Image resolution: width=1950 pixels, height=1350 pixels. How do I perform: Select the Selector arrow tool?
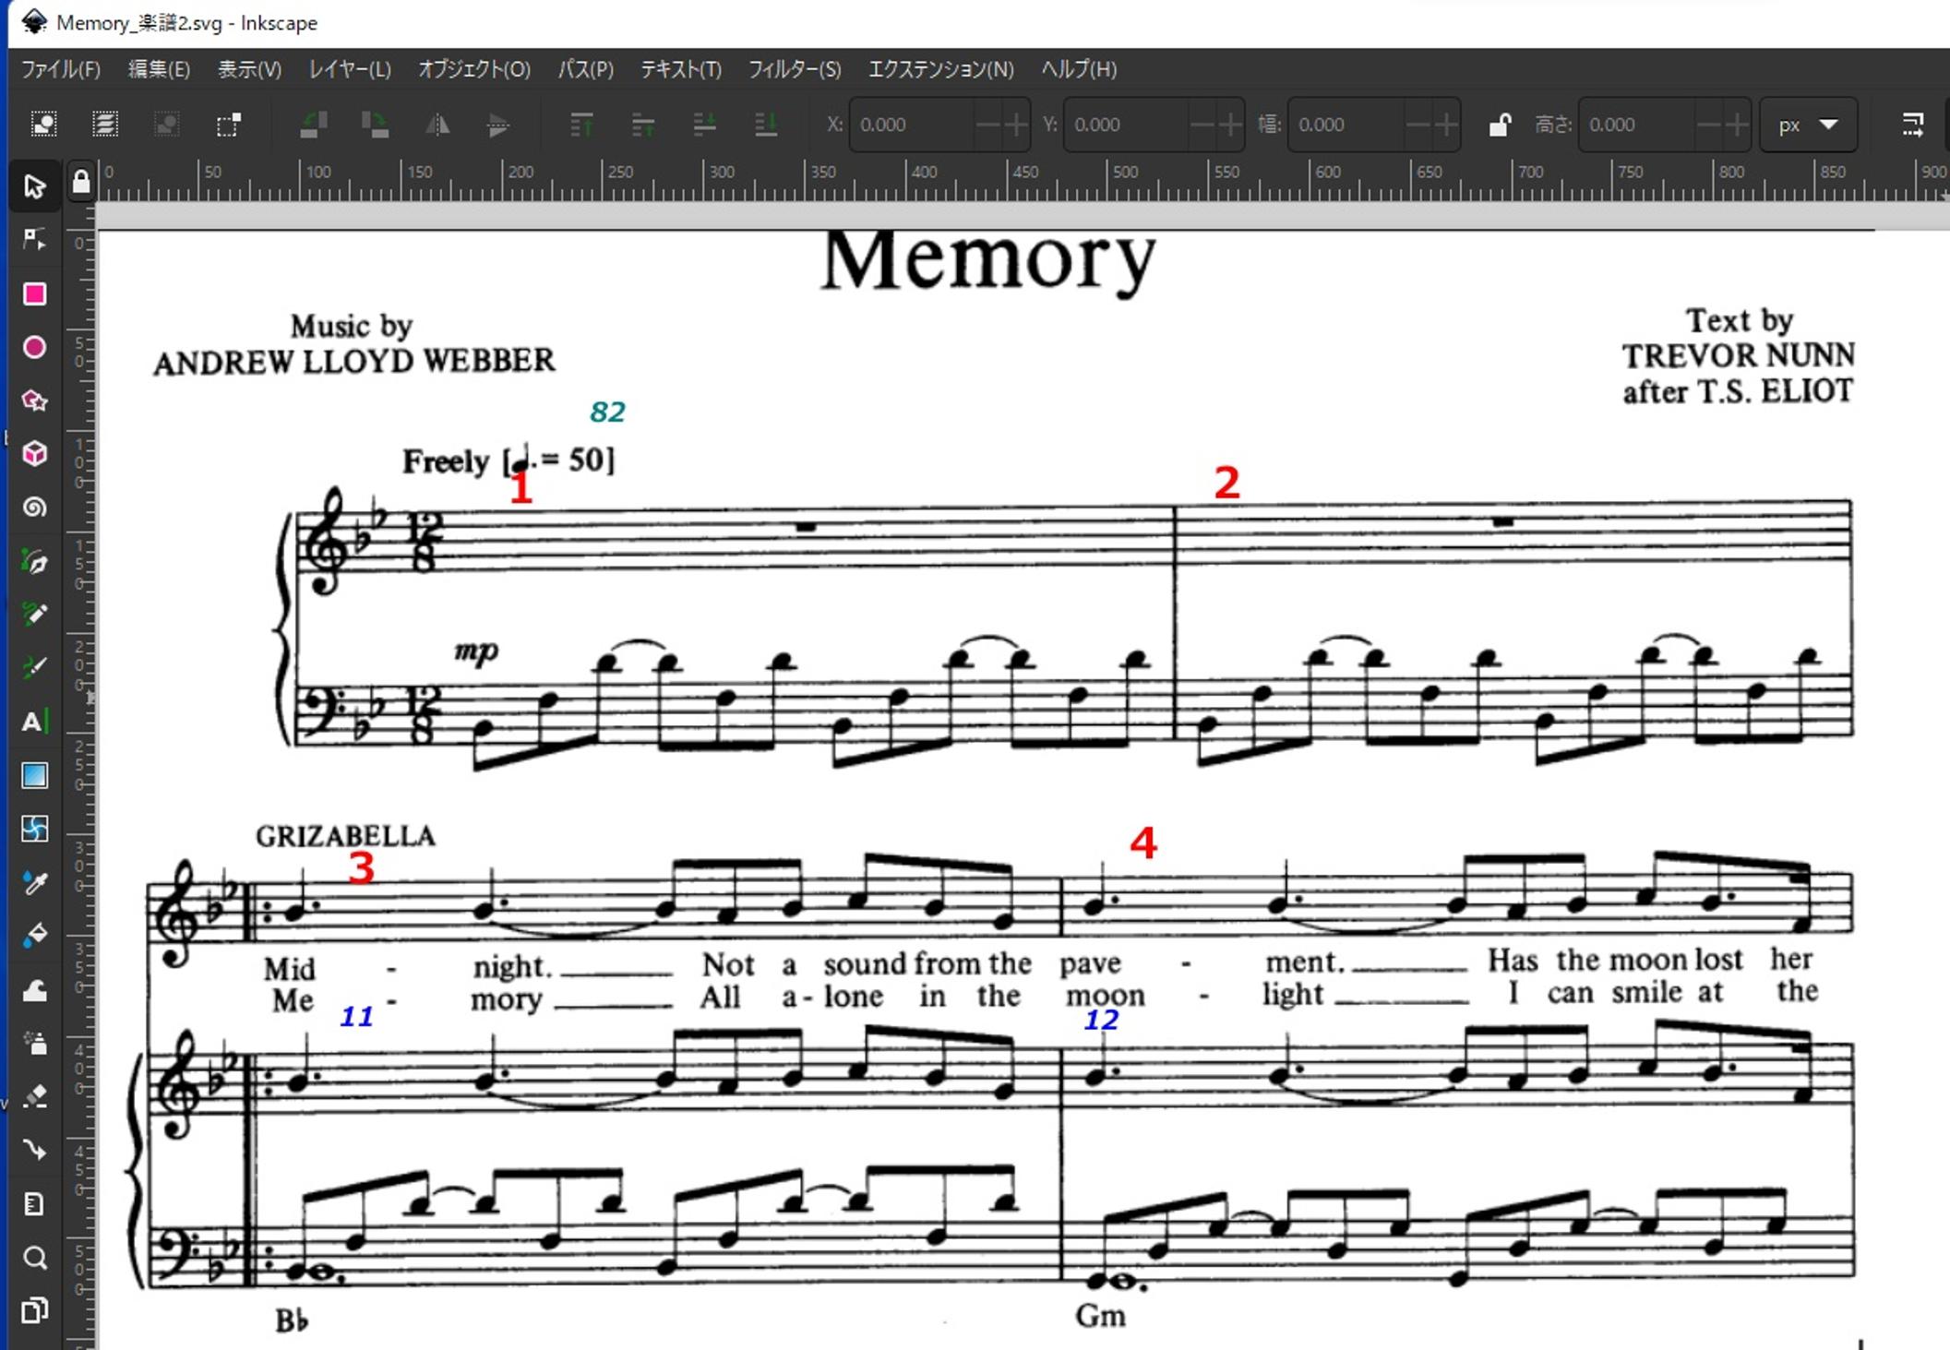[x=34, y=186]
